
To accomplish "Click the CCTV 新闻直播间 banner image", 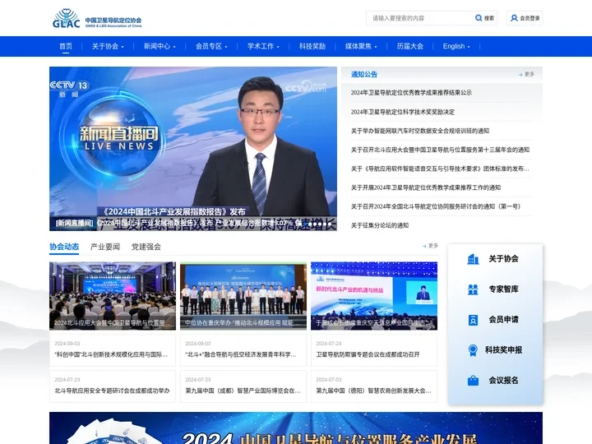I will [x=193, y=149].
